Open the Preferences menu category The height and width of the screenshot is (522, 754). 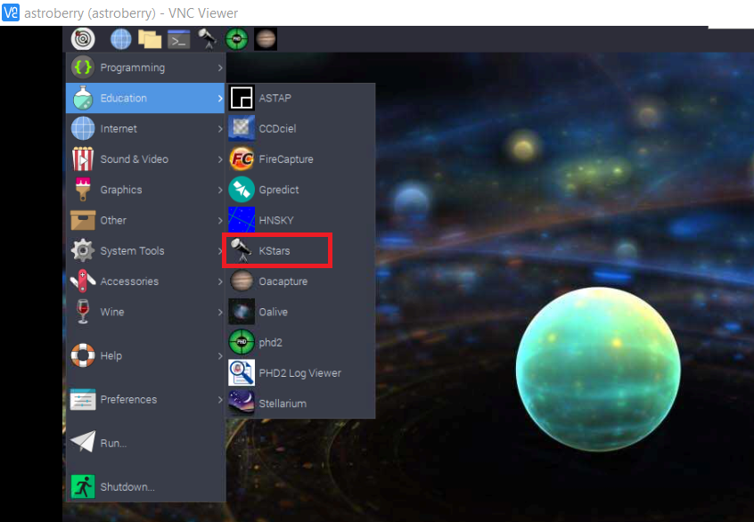[x=145, y=399]
